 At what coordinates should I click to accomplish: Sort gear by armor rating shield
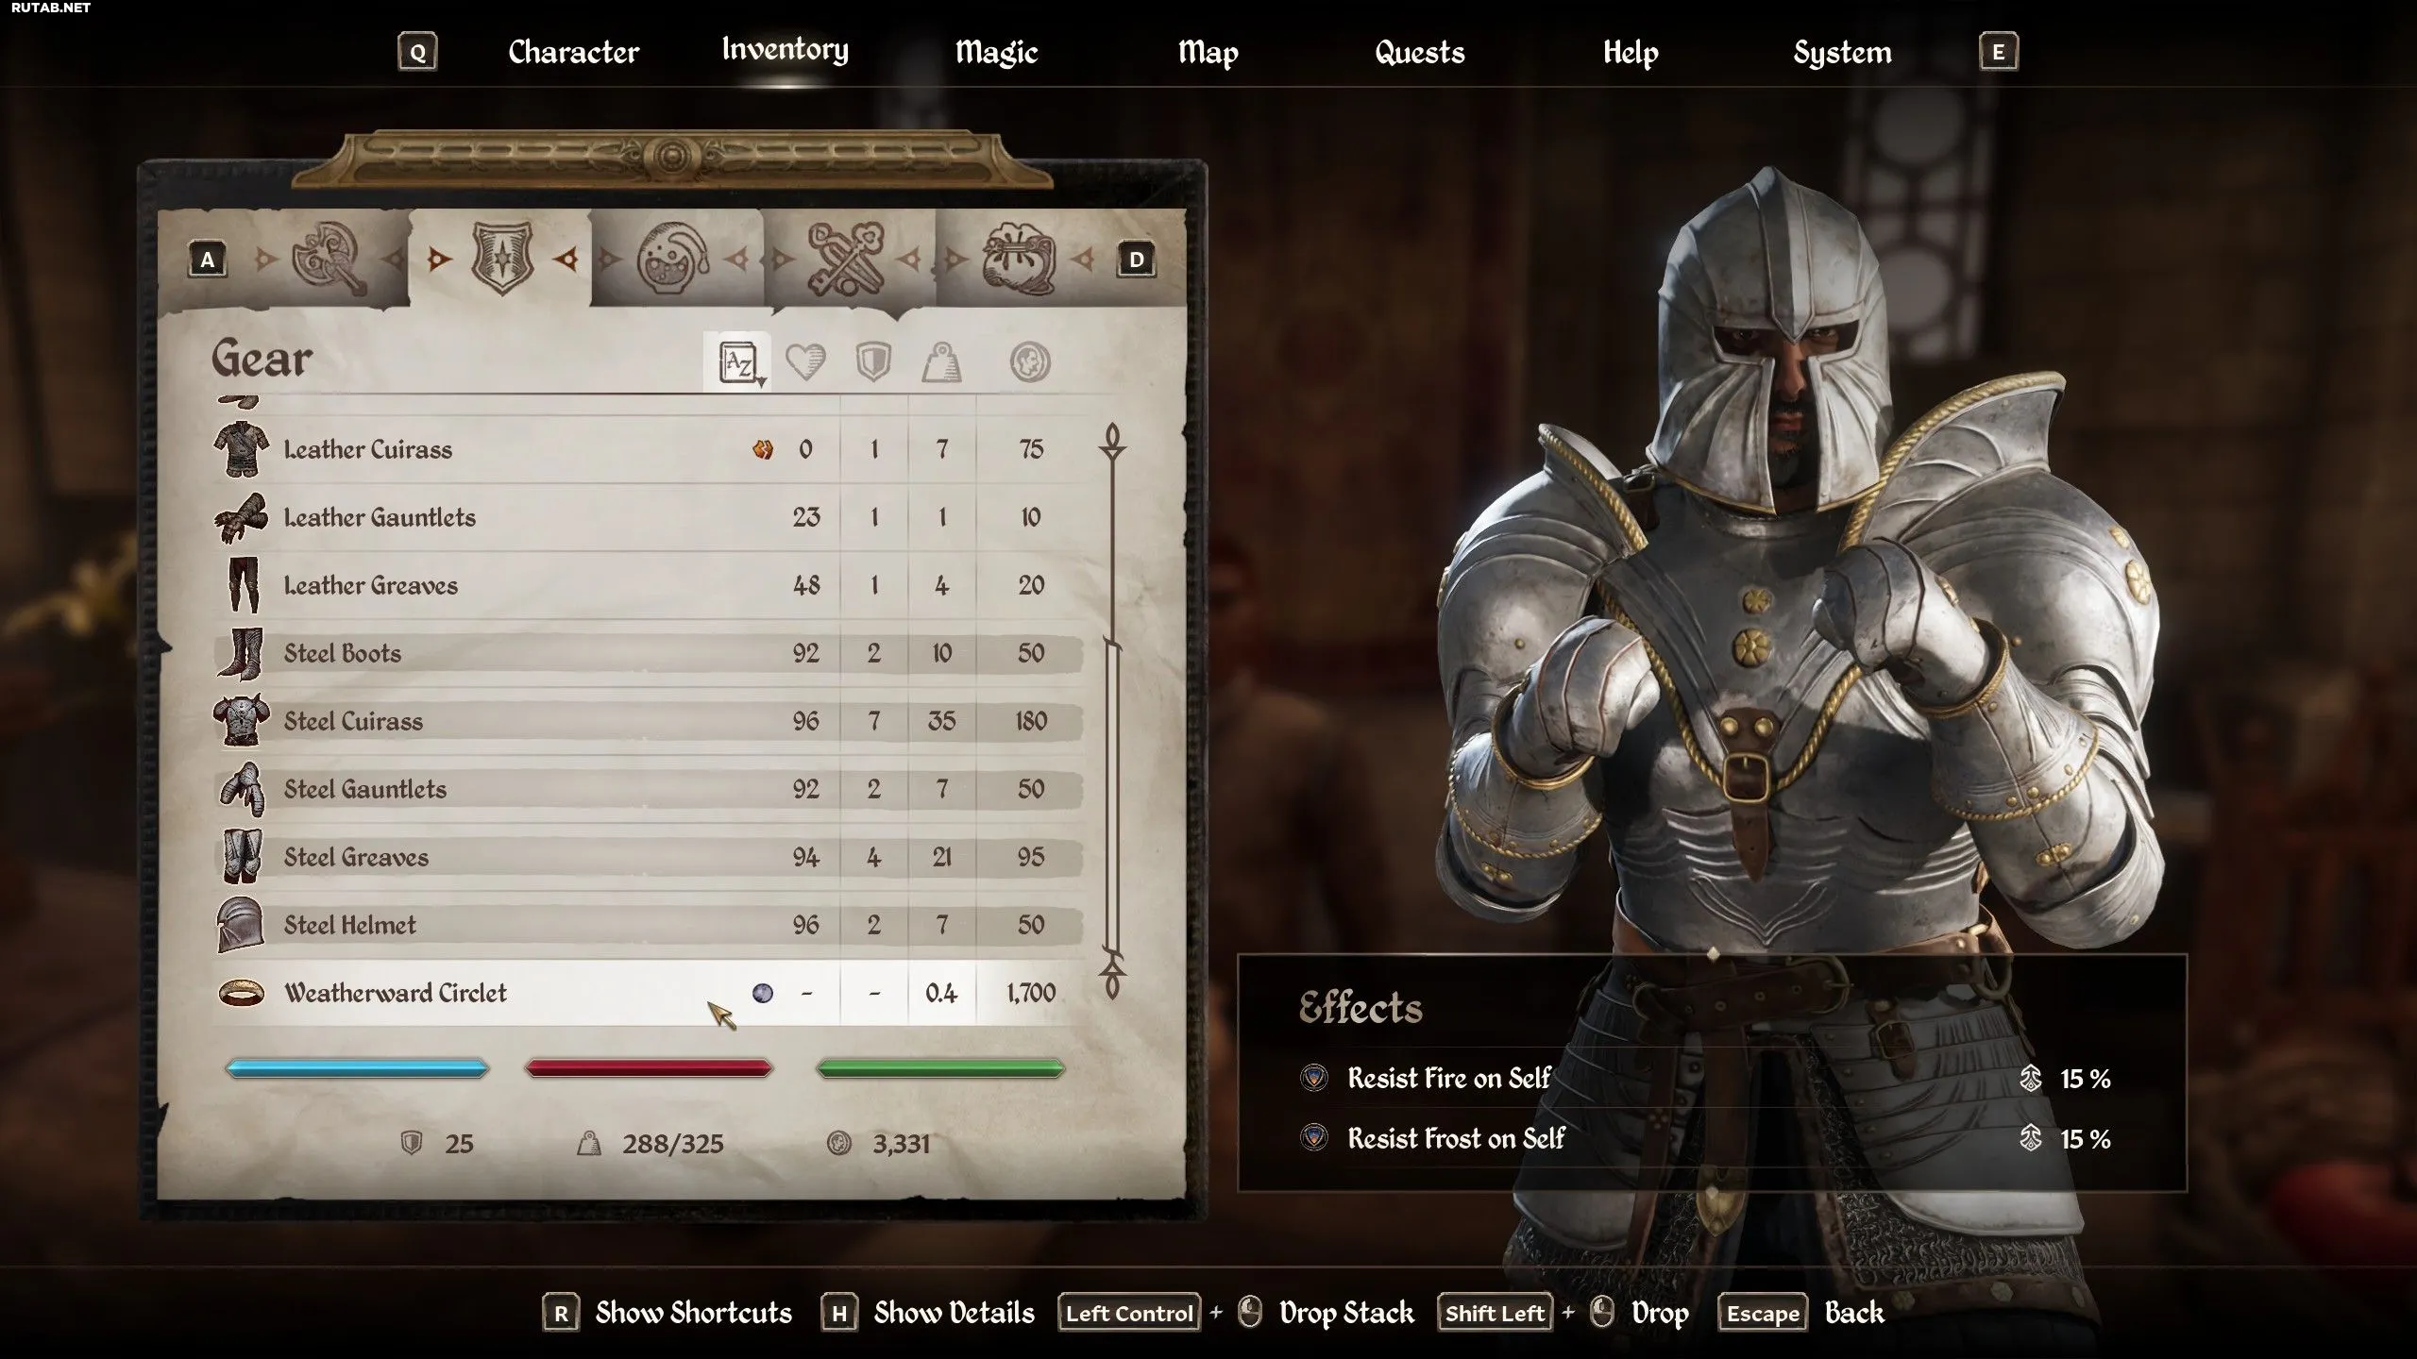point(873,362)
